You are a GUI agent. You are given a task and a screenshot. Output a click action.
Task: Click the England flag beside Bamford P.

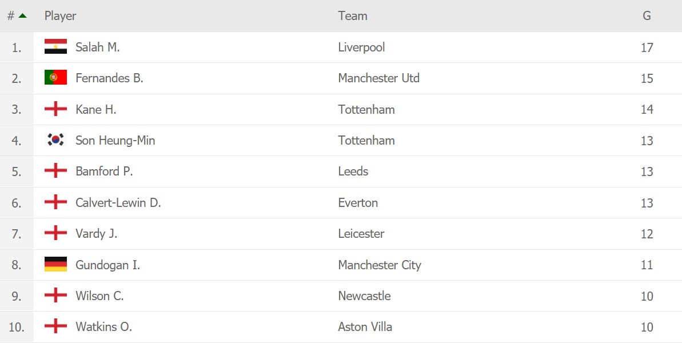coord(55,171)
